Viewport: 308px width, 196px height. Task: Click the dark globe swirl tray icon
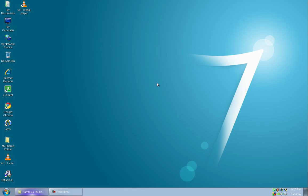285,190
